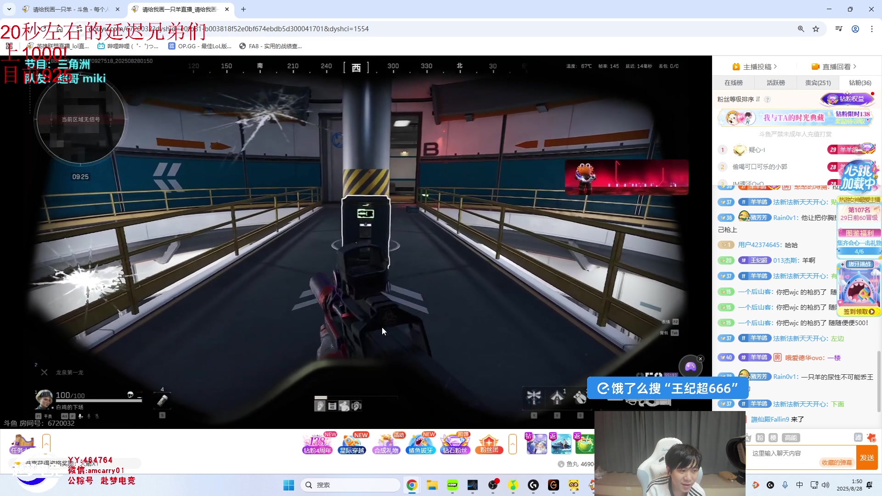This screenshot has height=496, width=882.
Task: Open File Explorer from the taskbar
Action: (x=432, y=485)
